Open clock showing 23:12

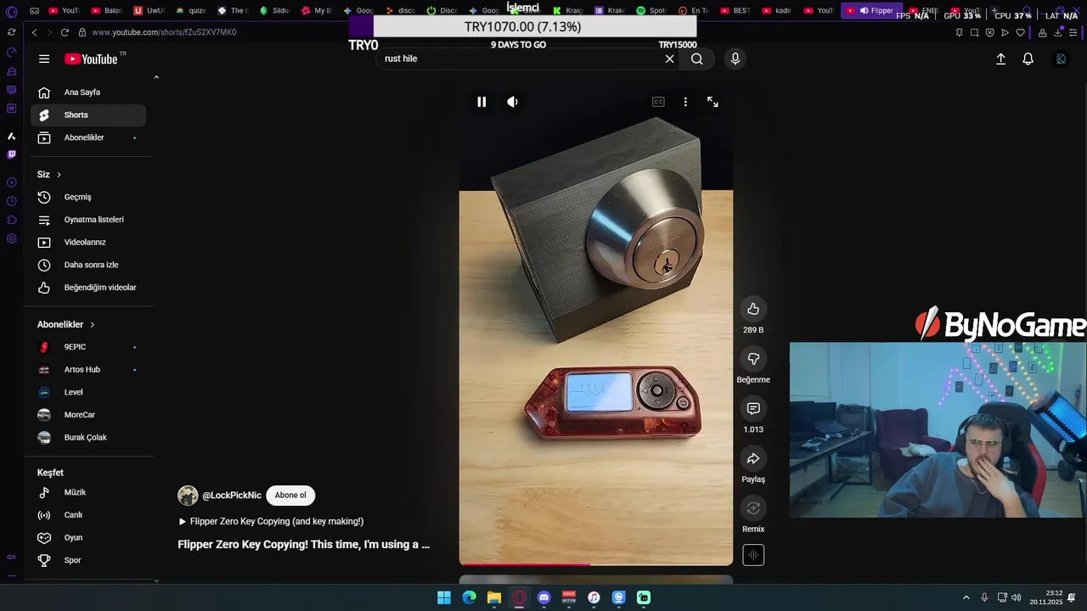coord(1046,597)
